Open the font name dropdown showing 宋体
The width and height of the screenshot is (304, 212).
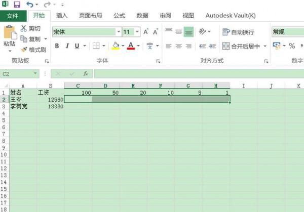(118, 32)
